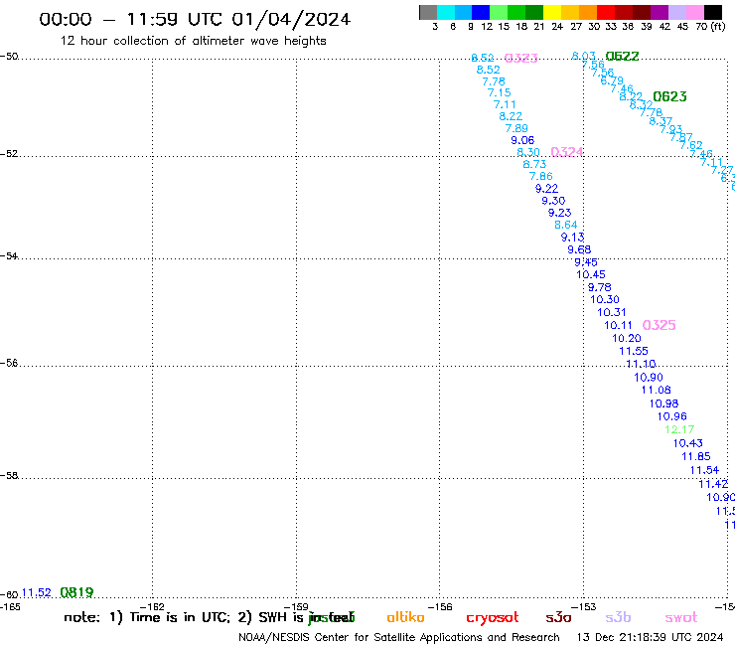Screen dimensions: 735x646
Task: Click the wave height value 8.64
Action: click(566, 226)
